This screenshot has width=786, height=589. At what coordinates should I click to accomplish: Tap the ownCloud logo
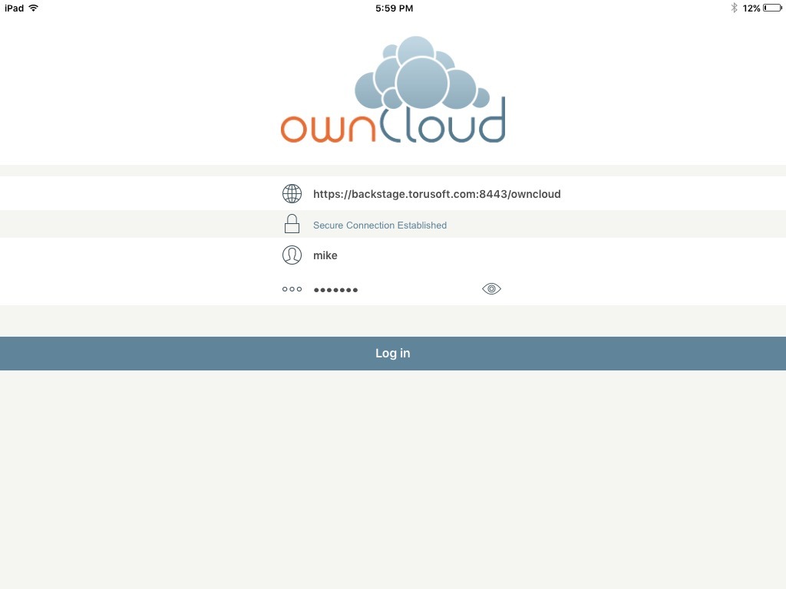393,90
